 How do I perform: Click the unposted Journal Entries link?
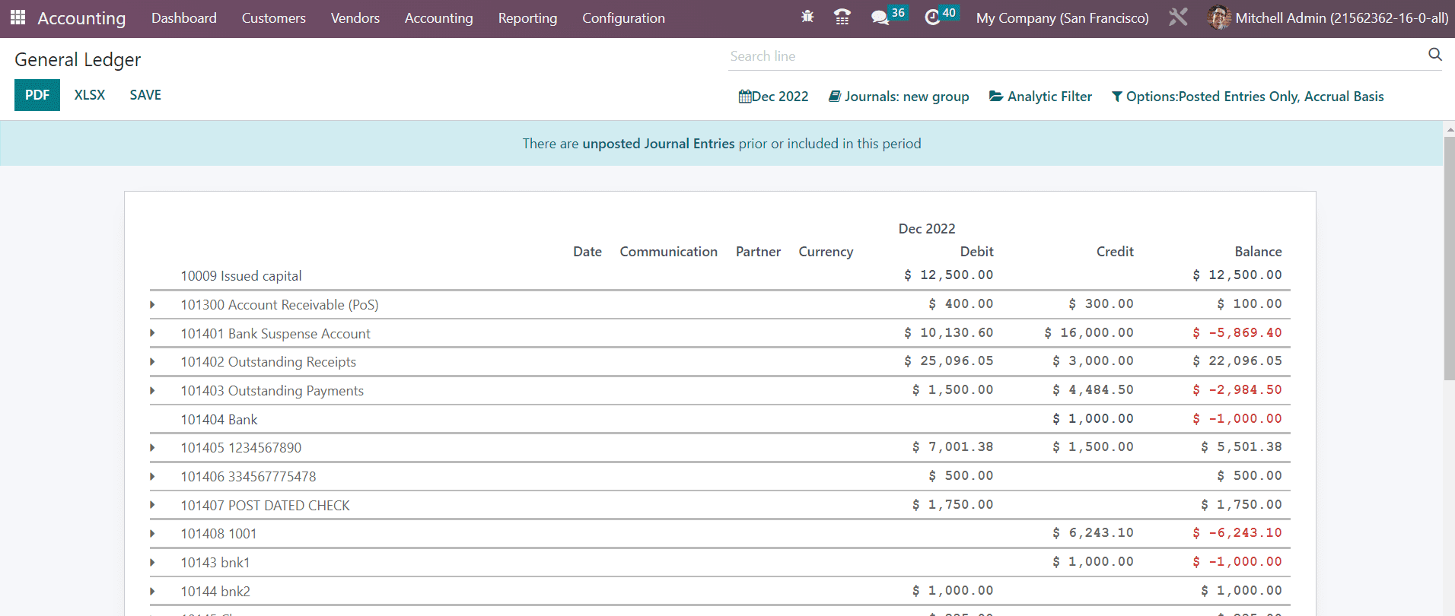(x=658, y=144)
